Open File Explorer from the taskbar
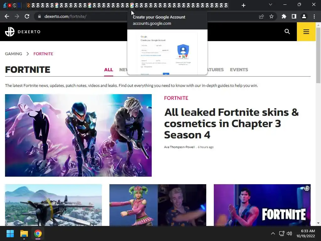321x241 pixels. point(24,233)
